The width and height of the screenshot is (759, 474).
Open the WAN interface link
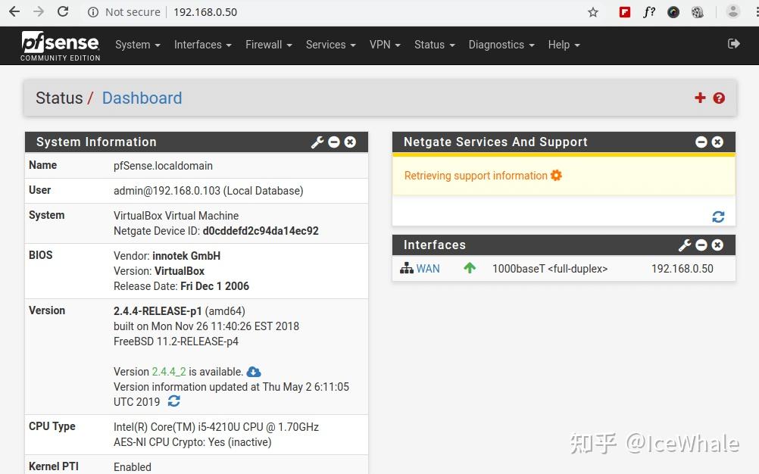429,268
